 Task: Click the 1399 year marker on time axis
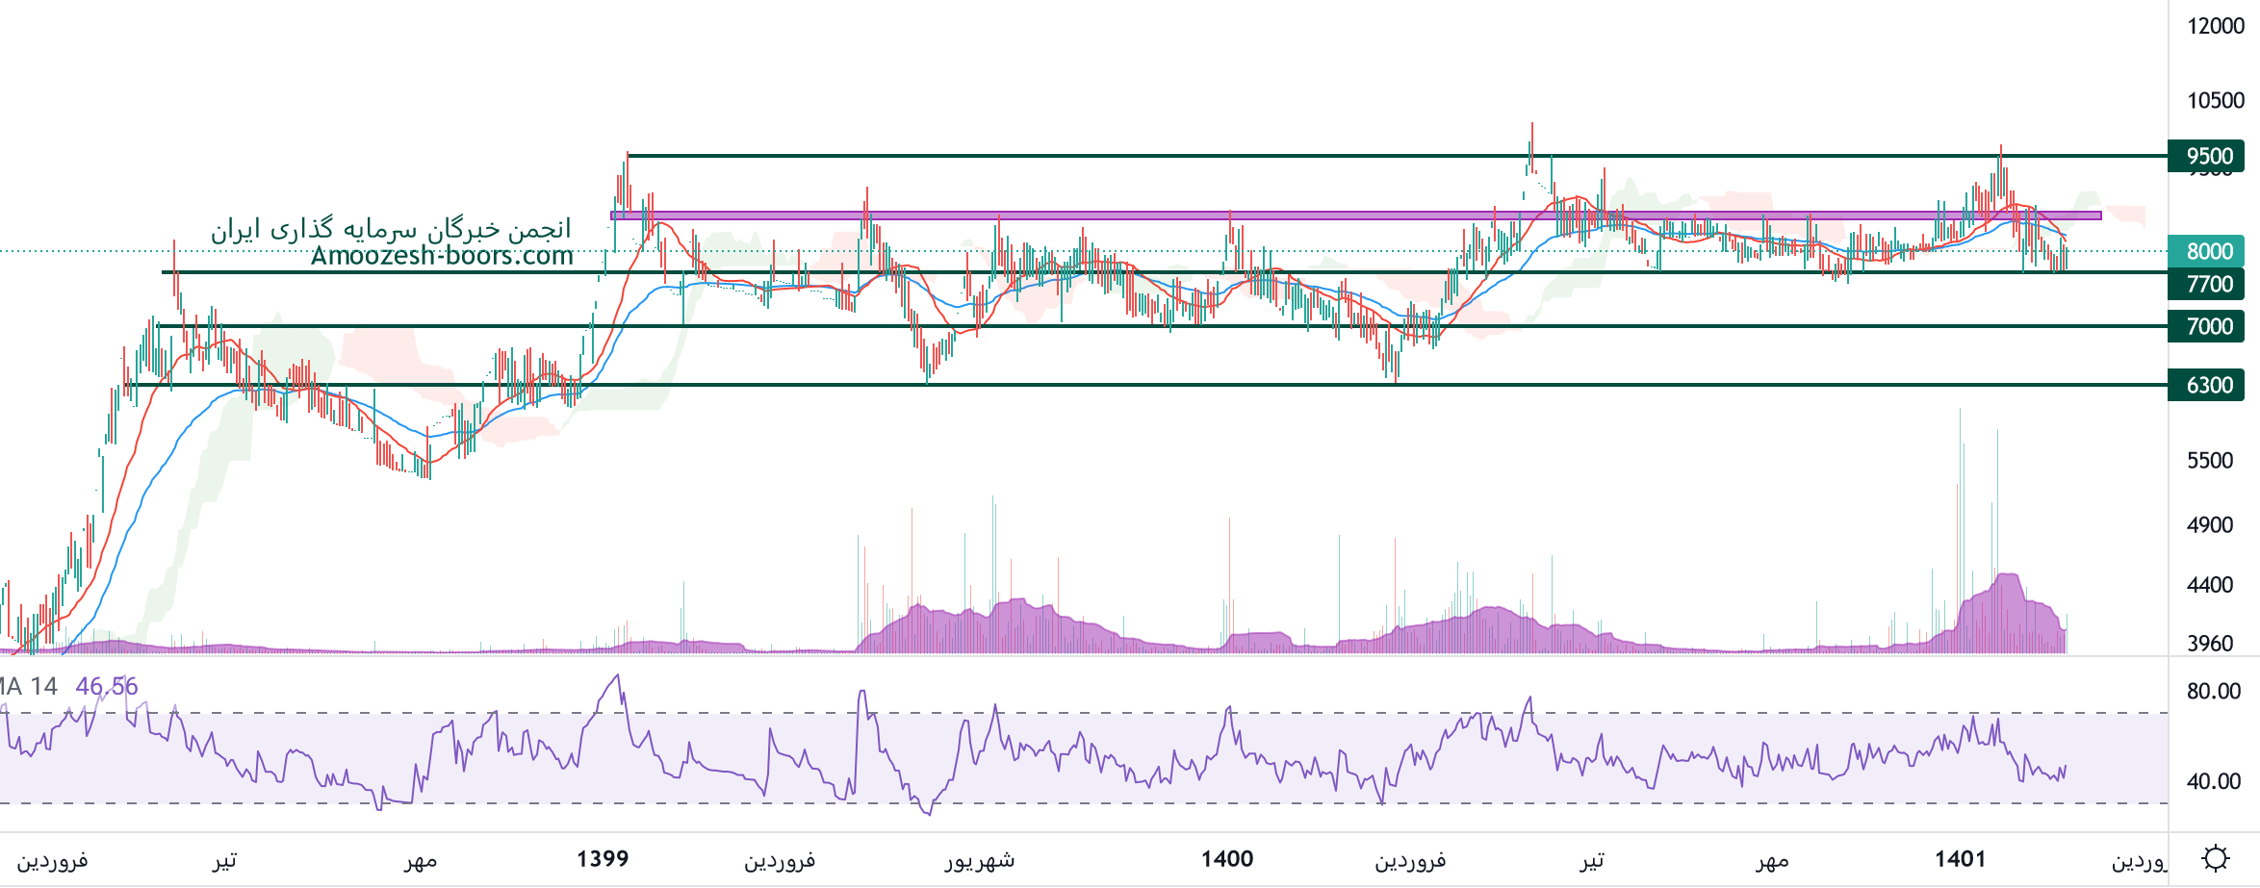click(x=603, y=858)
